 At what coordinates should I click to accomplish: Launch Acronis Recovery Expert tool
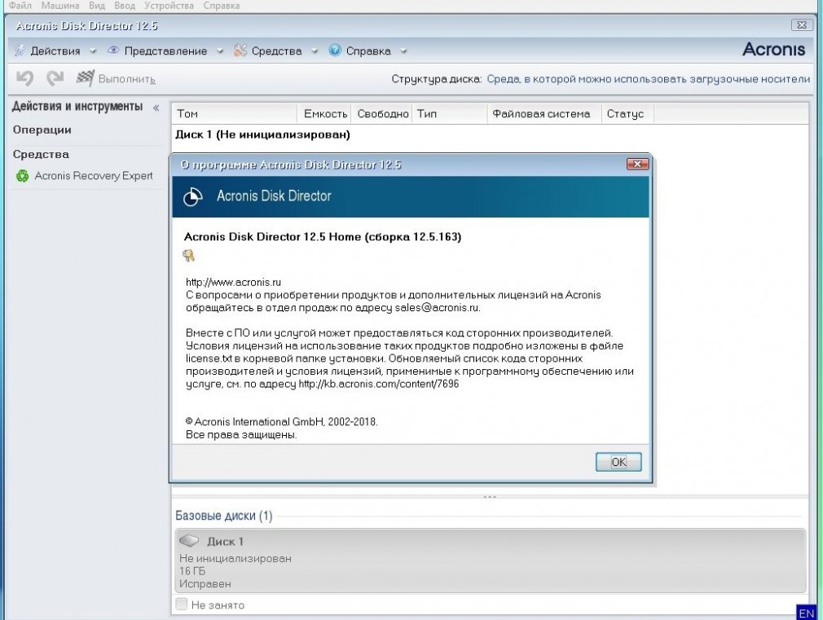[94, 176]
